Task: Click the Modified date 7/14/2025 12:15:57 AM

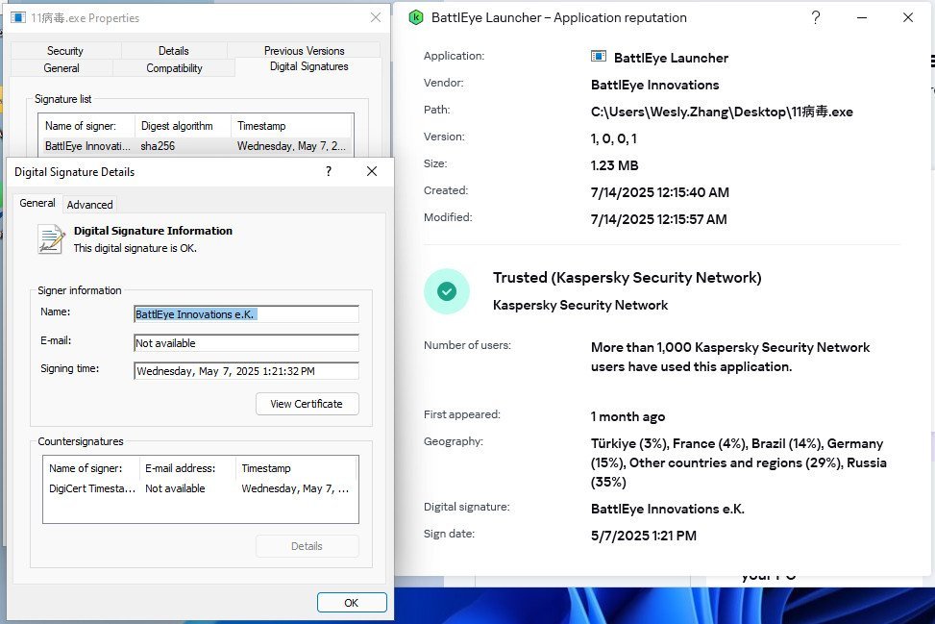Action: tap(658, 219)
